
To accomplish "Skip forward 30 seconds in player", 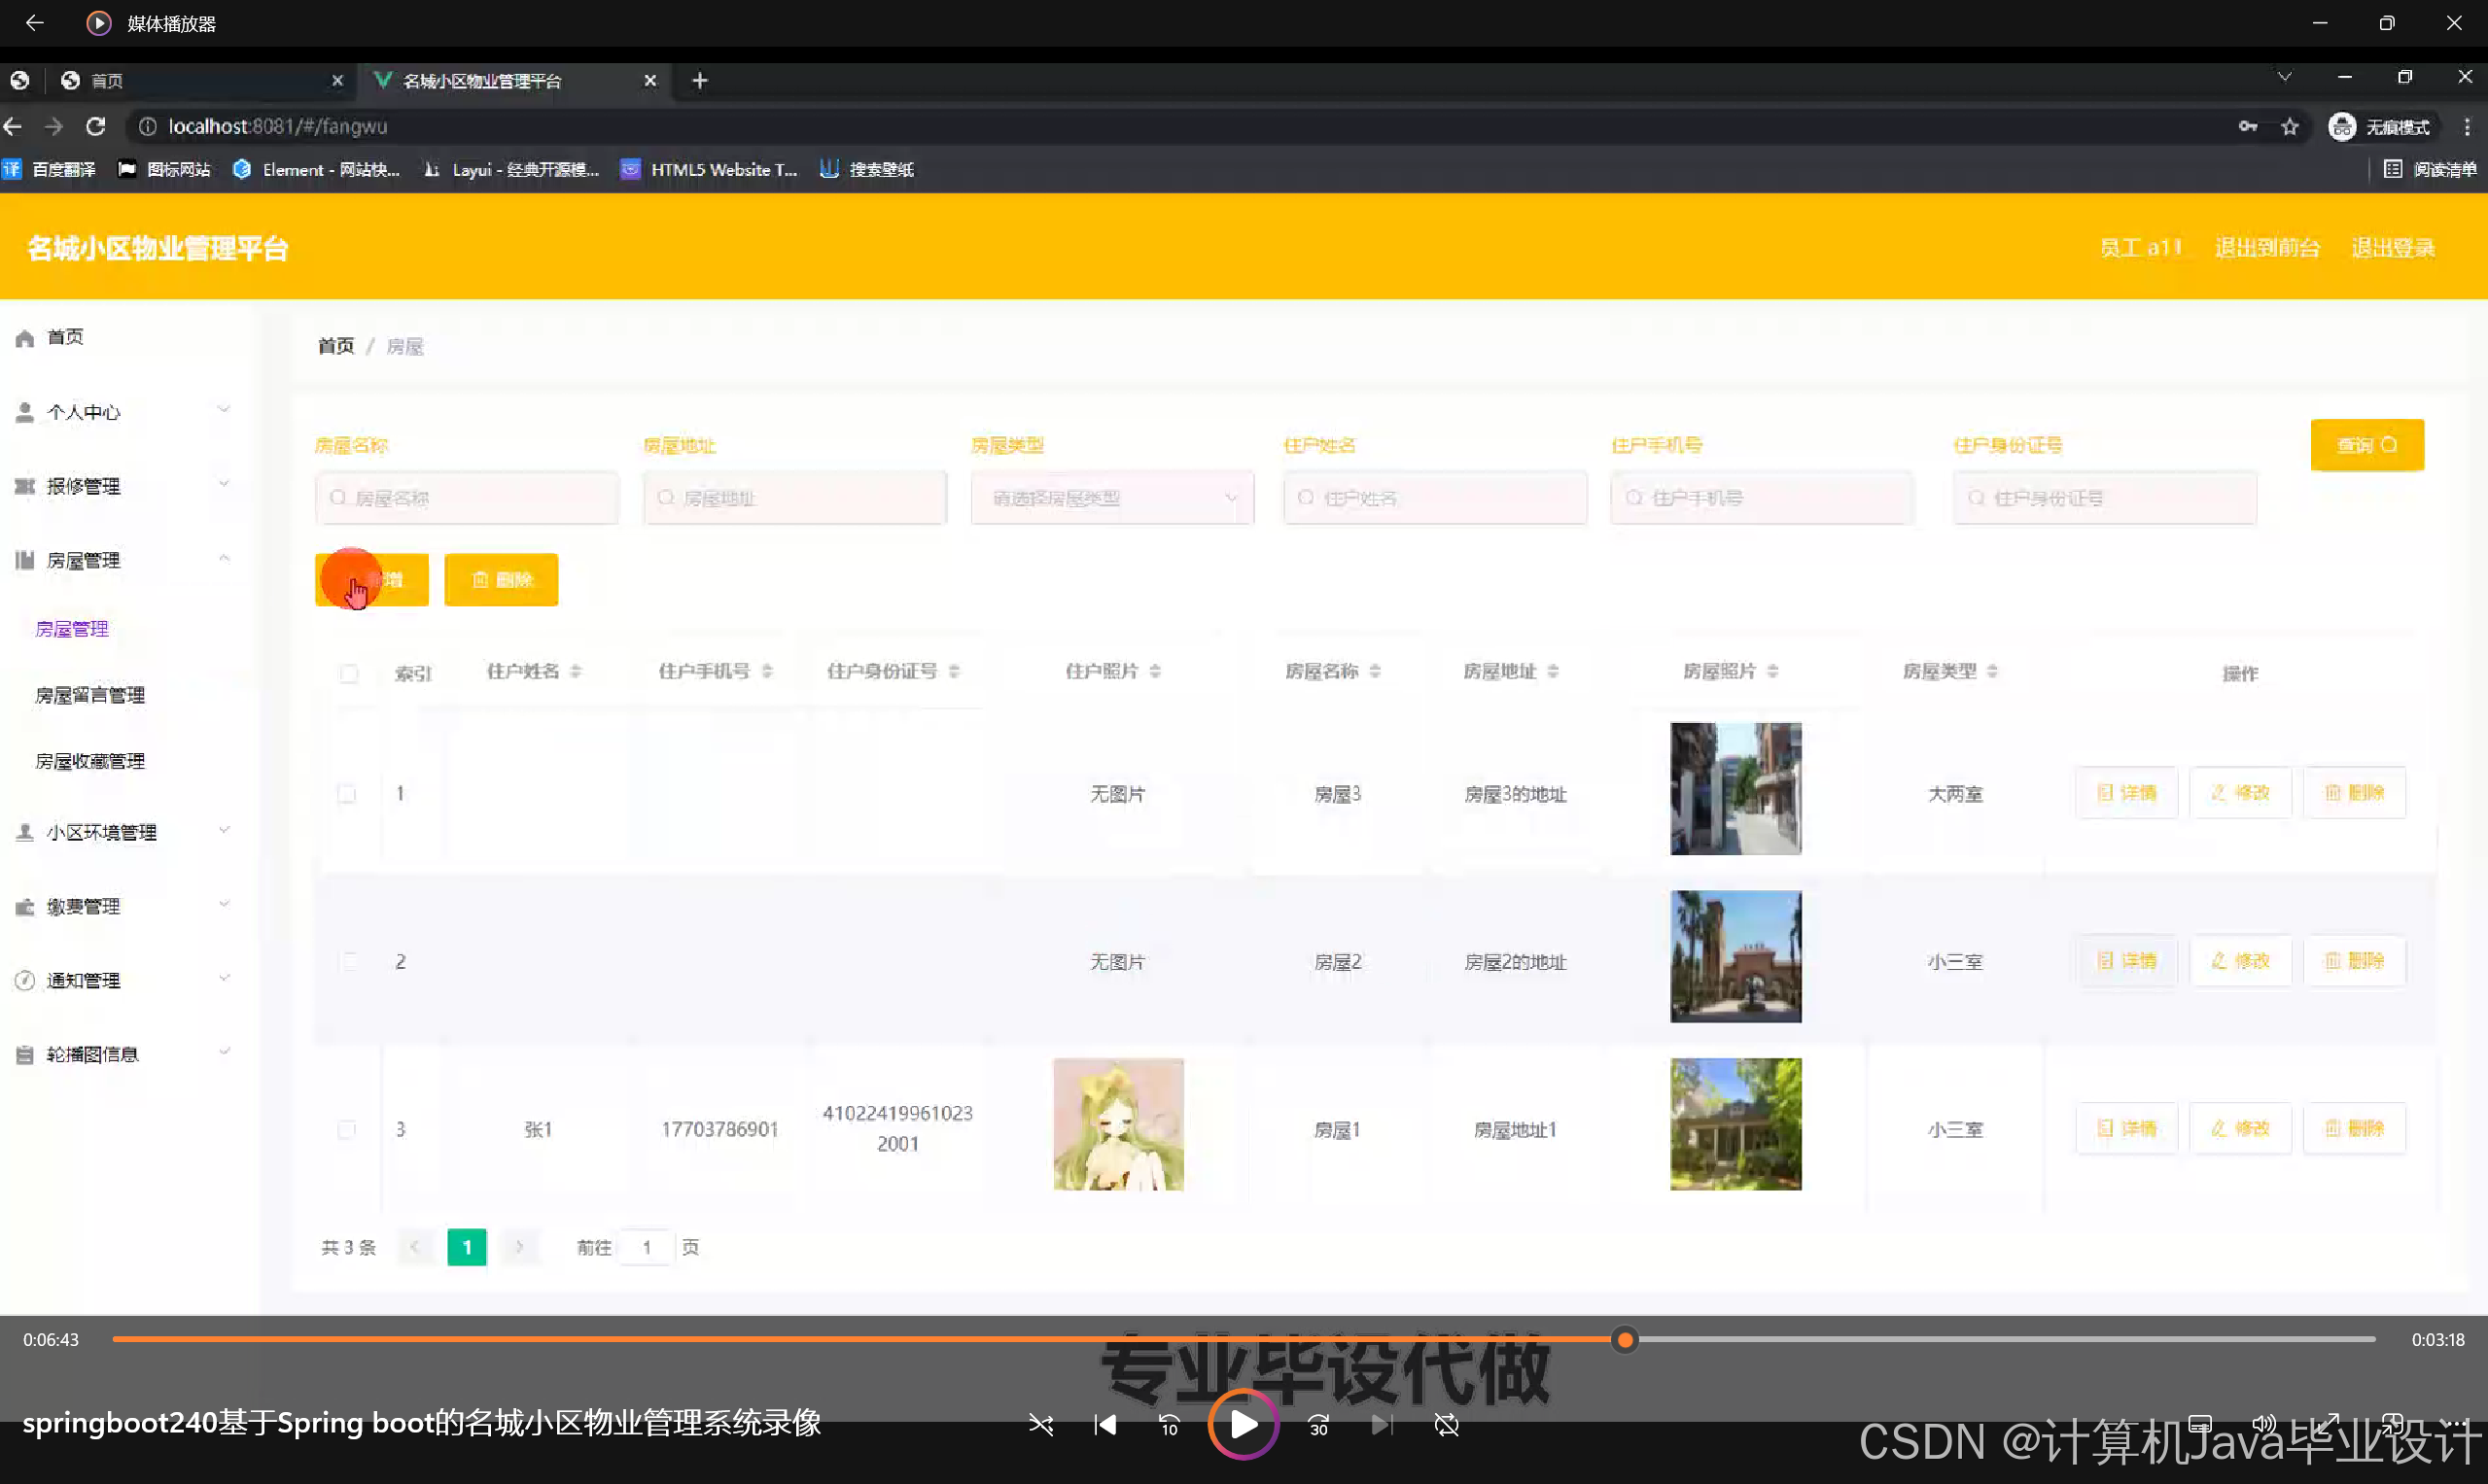I will coord(1317,1425).
